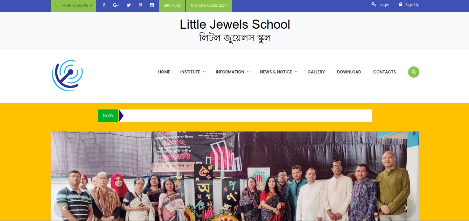Open the Pinterest social icon
469x221 pixels.
140,5
